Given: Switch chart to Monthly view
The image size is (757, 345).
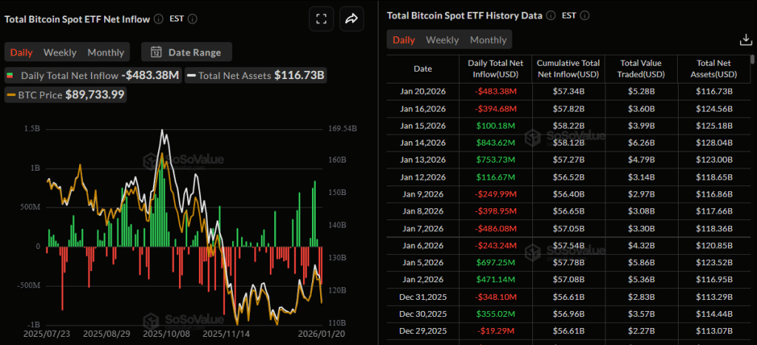Looking at the screenshot, I should pos(106,52).
